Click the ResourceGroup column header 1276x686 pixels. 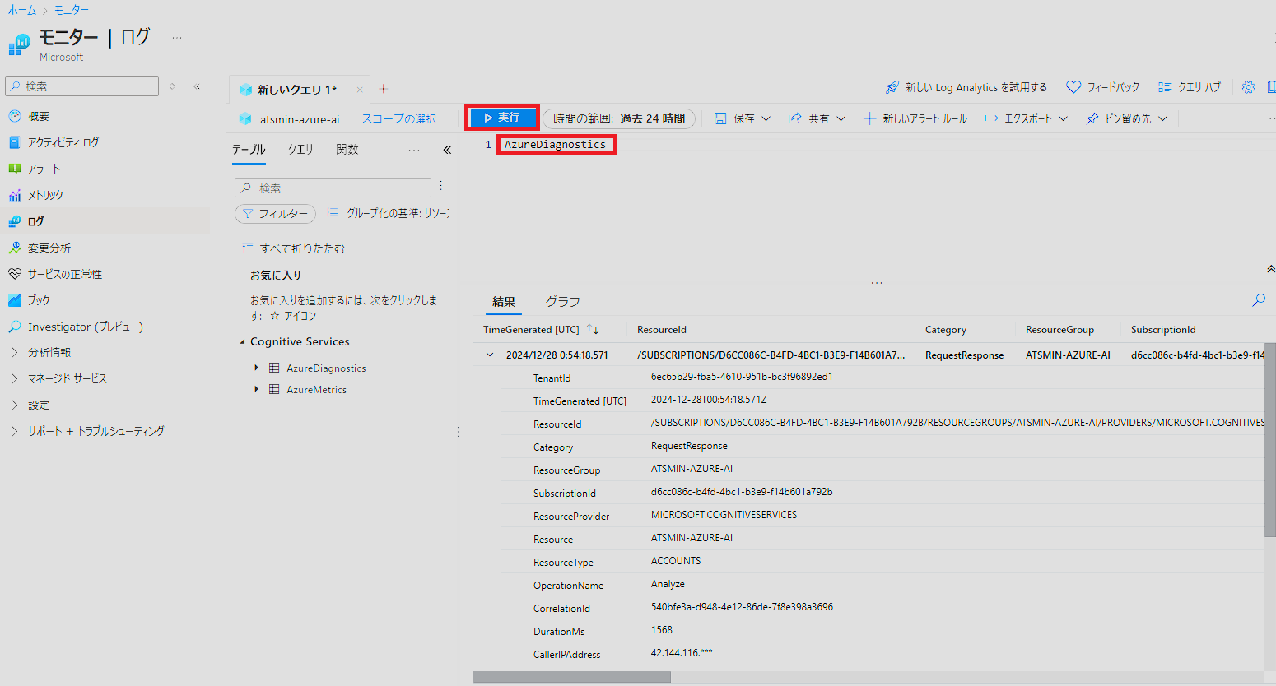[x=1059, y=330]
